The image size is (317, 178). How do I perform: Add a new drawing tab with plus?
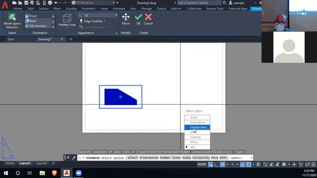[x=71, y=40]
